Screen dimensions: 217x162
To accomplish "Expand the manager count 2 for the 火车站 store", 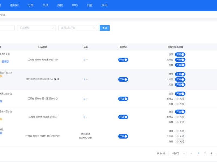I will click(85, 117).
